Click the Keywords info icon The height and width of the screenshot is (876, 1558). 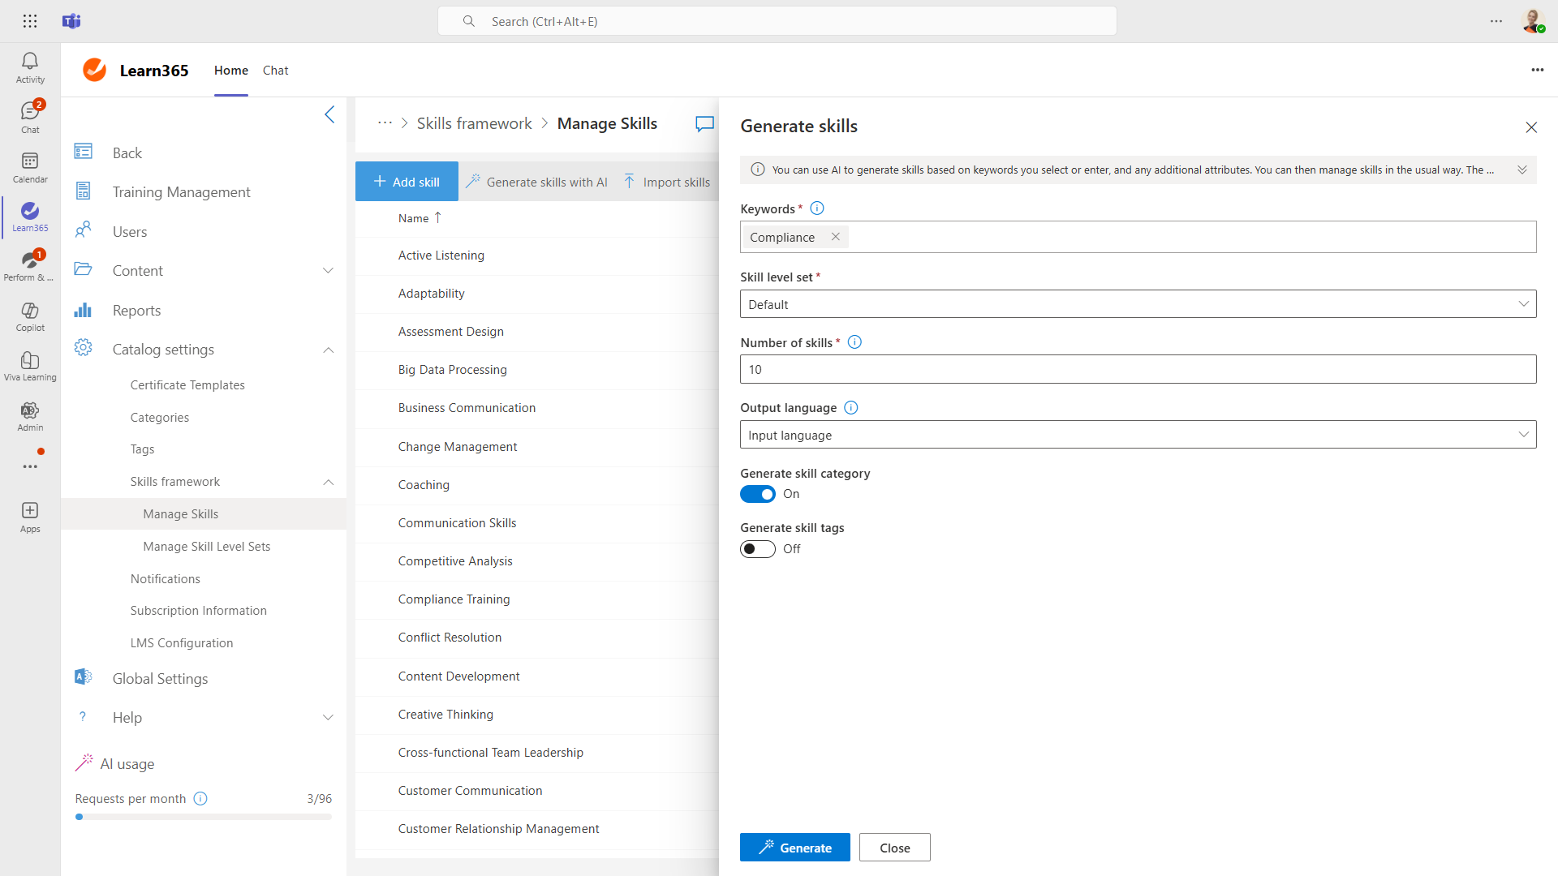click(817, 208)
